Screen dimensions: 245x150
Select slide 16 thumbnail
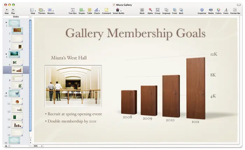coord(14,140)
